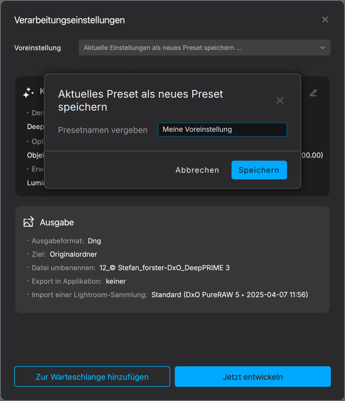
Task: Click Zur Warteschlange hinzufügen button
Action: (x=92, y=377)
